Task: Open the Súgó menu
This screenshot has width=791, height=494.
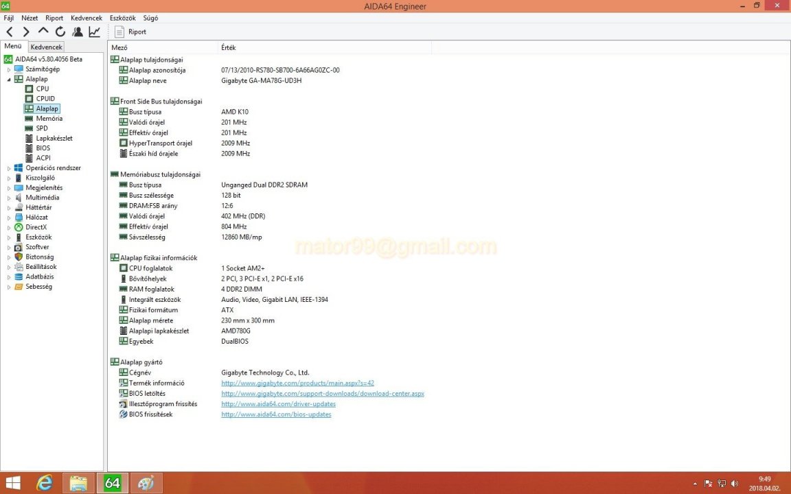Action: 150,18
